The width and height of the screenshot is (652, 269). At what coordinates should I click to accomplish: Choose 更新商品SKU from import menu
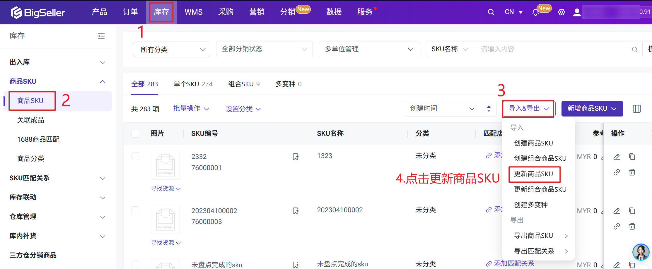(533, 174)
